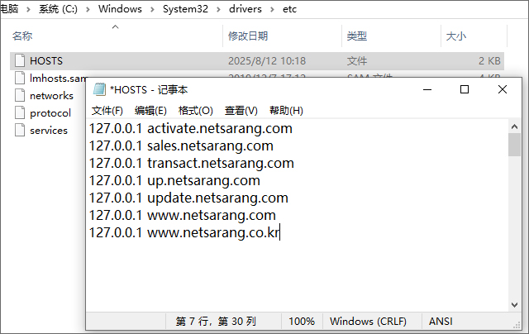Click the 2 KB size cell
The height and width of the screenshot is (334, 529).
coord(489,60)
